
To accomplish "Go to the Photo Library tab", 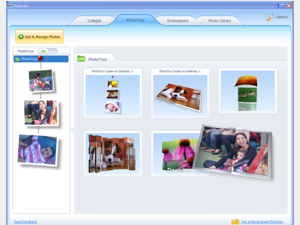I will pos(219,21).
